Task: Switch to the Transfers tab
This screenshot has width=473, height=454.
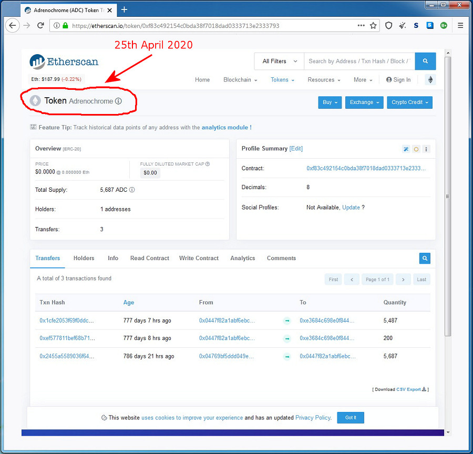Action: [x=48, y=258]
